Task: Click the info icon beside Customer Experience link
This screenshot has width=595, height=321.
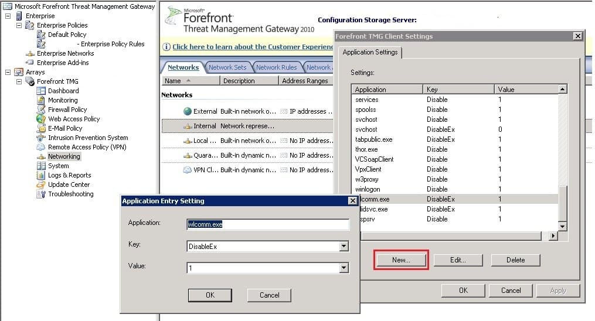Action: pos(166,47)
